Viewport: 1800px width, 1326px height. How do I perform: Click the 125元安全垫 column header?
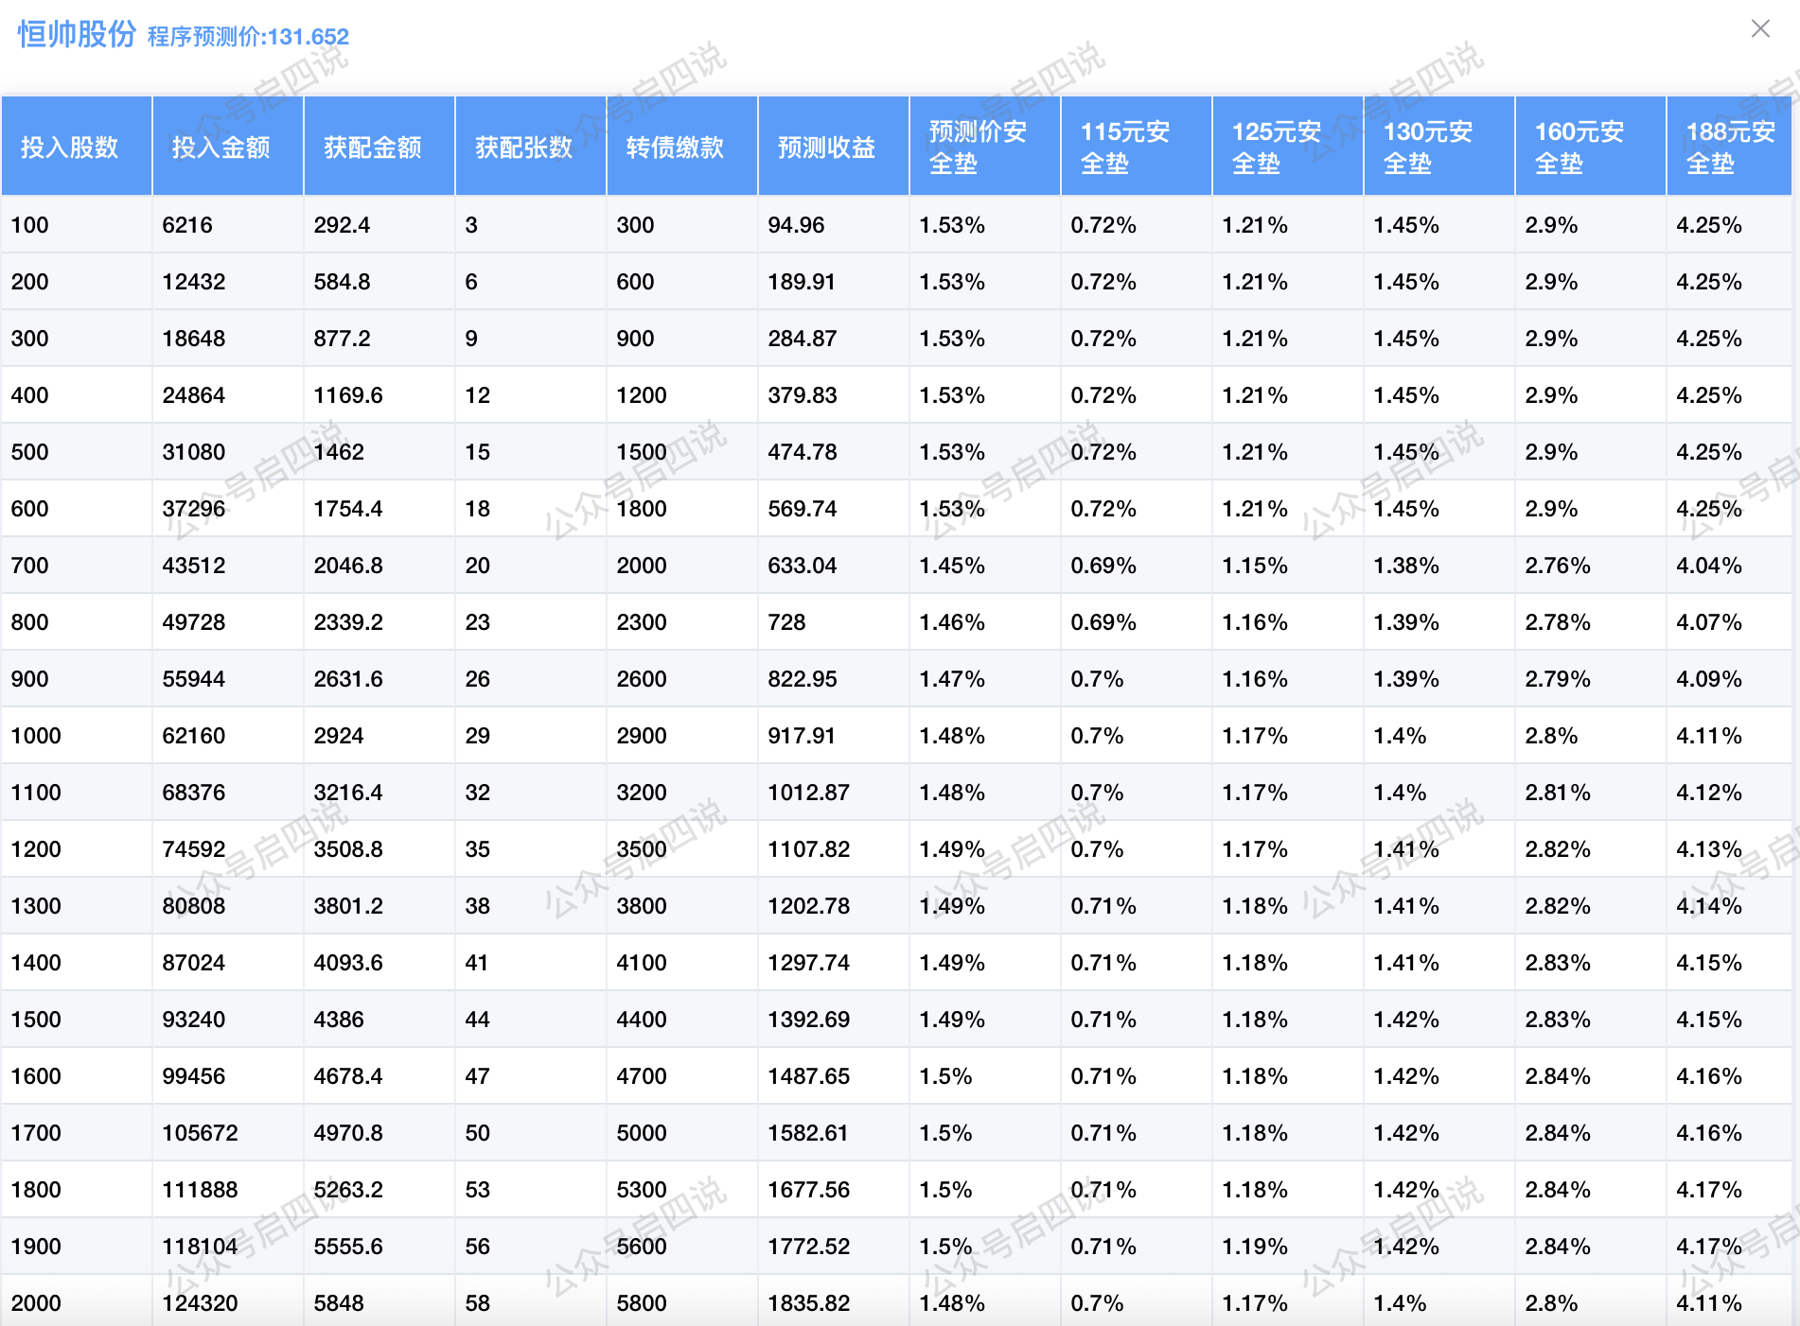click(x=1277, y=147)
